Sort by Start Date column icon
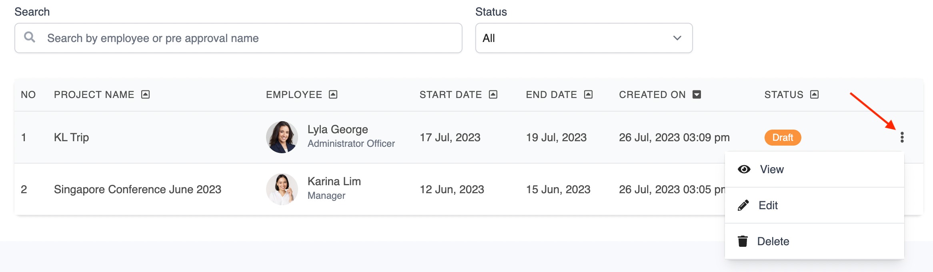The height and width of the screenshot is (272, 933). click(493, 94)
